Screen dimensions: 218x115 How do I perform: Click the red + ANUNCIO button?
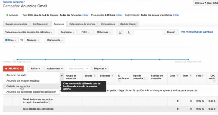point(13,69)
